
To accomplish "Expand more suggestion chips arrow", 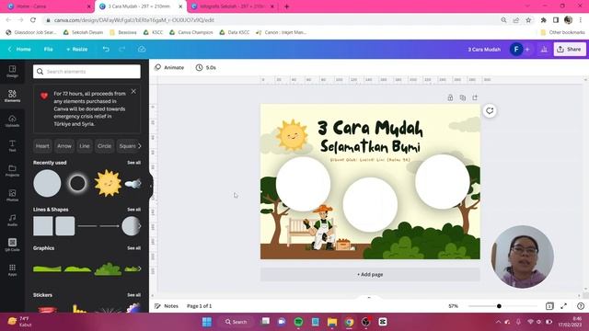I will (139, 146).
